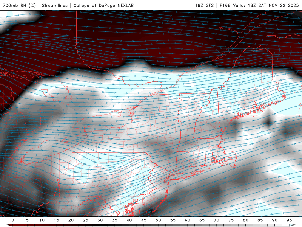Click the "65" legend value
The height and width of the screenshot is (227, 302).
point(202,220)
